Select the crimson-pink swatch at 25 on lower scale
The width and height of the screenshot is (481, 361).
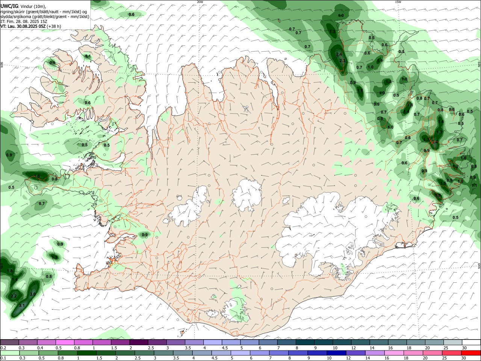point(452,353)
